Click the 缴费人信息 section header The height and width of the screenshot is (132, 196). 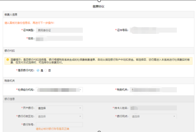(x=98, y=14)
